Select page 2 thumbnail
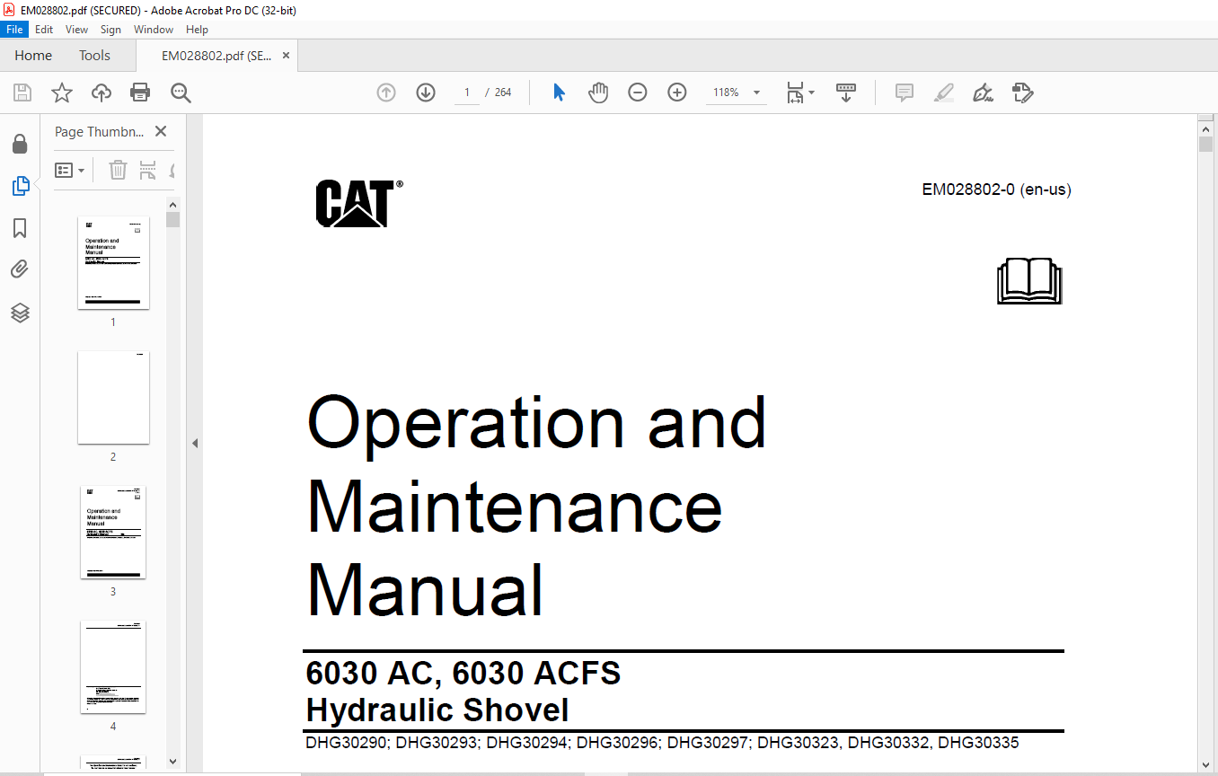 coord(114,397)
